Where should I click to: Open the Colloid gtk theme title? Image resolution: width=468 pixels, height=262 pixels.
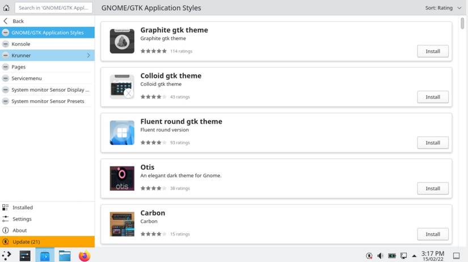tap(171, 76)
